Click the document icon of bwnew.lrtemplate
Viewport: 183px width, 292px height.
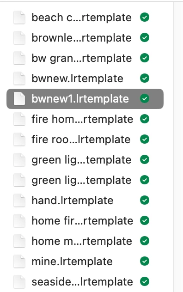[19, 78]
